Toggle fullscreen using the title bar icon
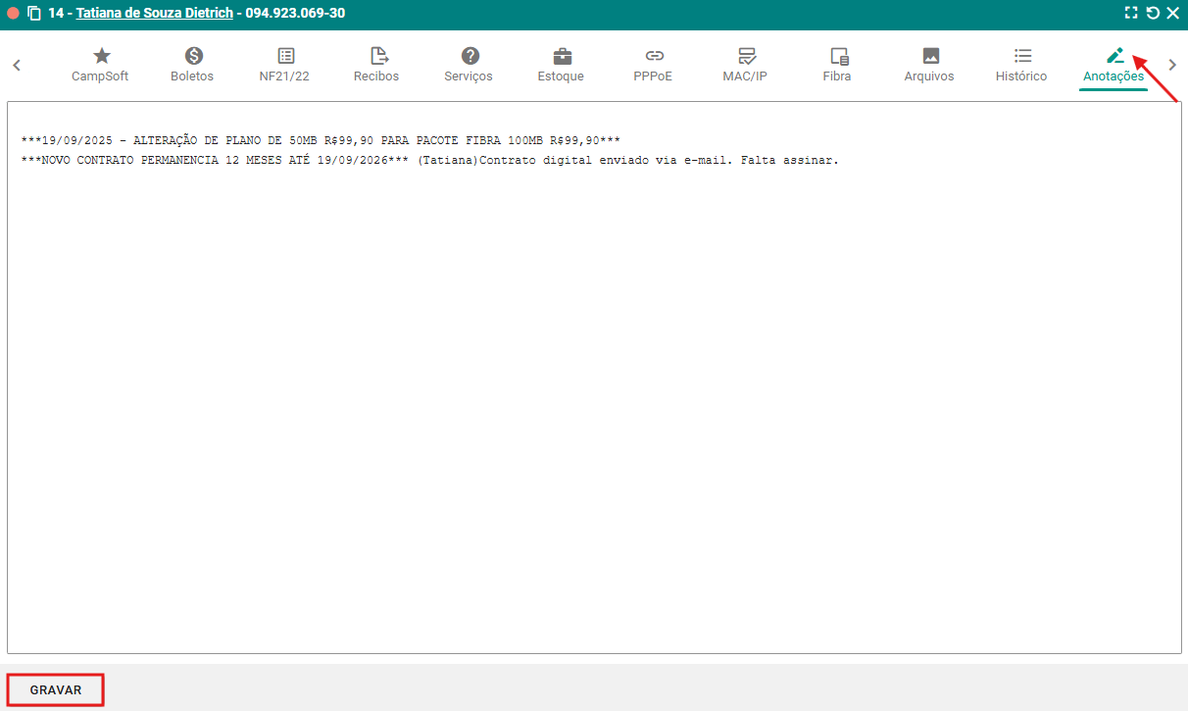 pyautogui.click(x=1131, y=14)
